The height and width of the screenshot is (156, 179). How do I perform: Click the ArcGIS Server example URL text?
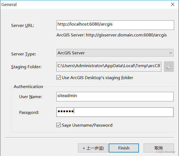tap(111, 35)
